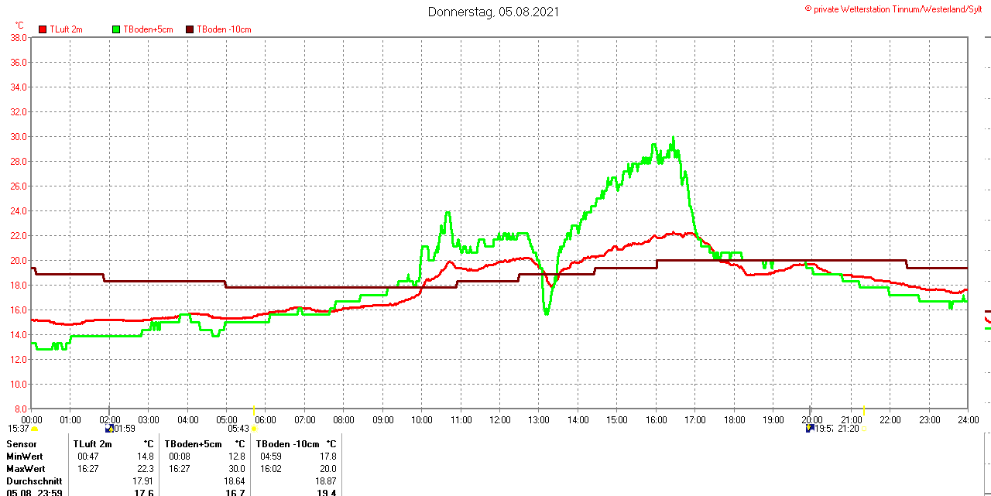991x496 pixels.
Task: Click the Durchschnitt row label in table
Action: tap(34, 481)
